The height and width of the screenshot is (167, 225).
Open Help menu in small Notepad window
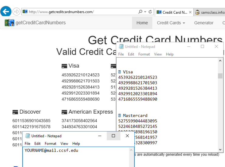pos(76,143)
